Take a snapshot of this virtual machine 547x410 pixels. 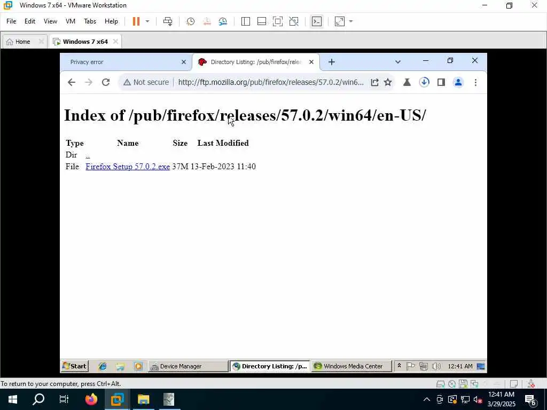click(x=190, y=21)
